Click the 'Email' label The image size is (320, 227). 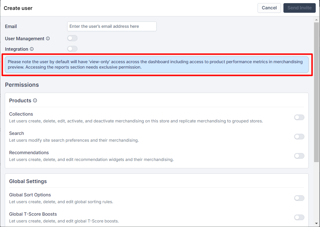tap(11, 27)
